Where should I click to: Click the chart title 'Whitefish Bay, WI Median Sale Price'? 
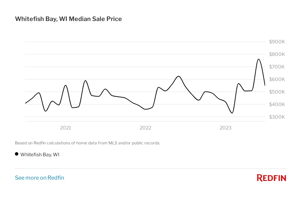pos(68,19)
